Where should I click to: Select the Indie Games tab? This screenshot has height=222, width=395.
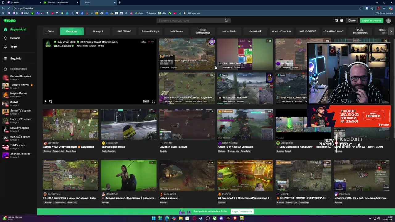coord(177,31)
